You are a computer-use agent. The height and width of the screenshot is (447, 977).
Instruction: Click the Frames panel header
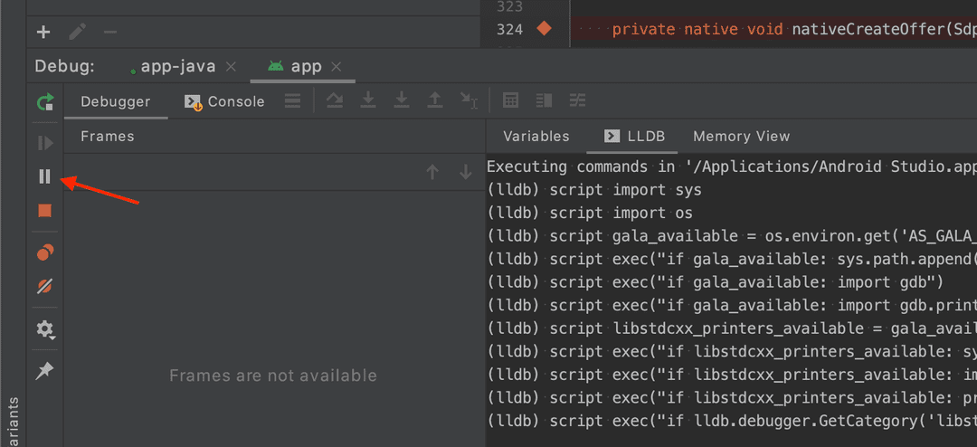tap(107, 136)
